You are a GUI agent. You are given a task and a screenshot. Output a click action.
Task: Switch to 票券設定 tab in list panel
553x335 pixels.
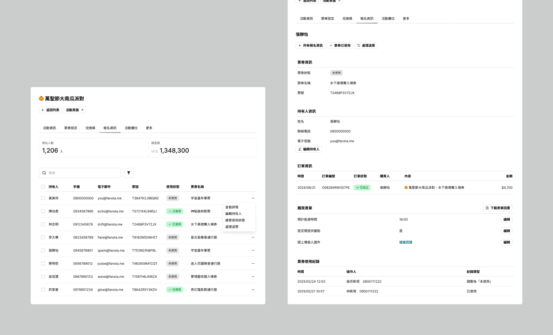pos(70,128)
